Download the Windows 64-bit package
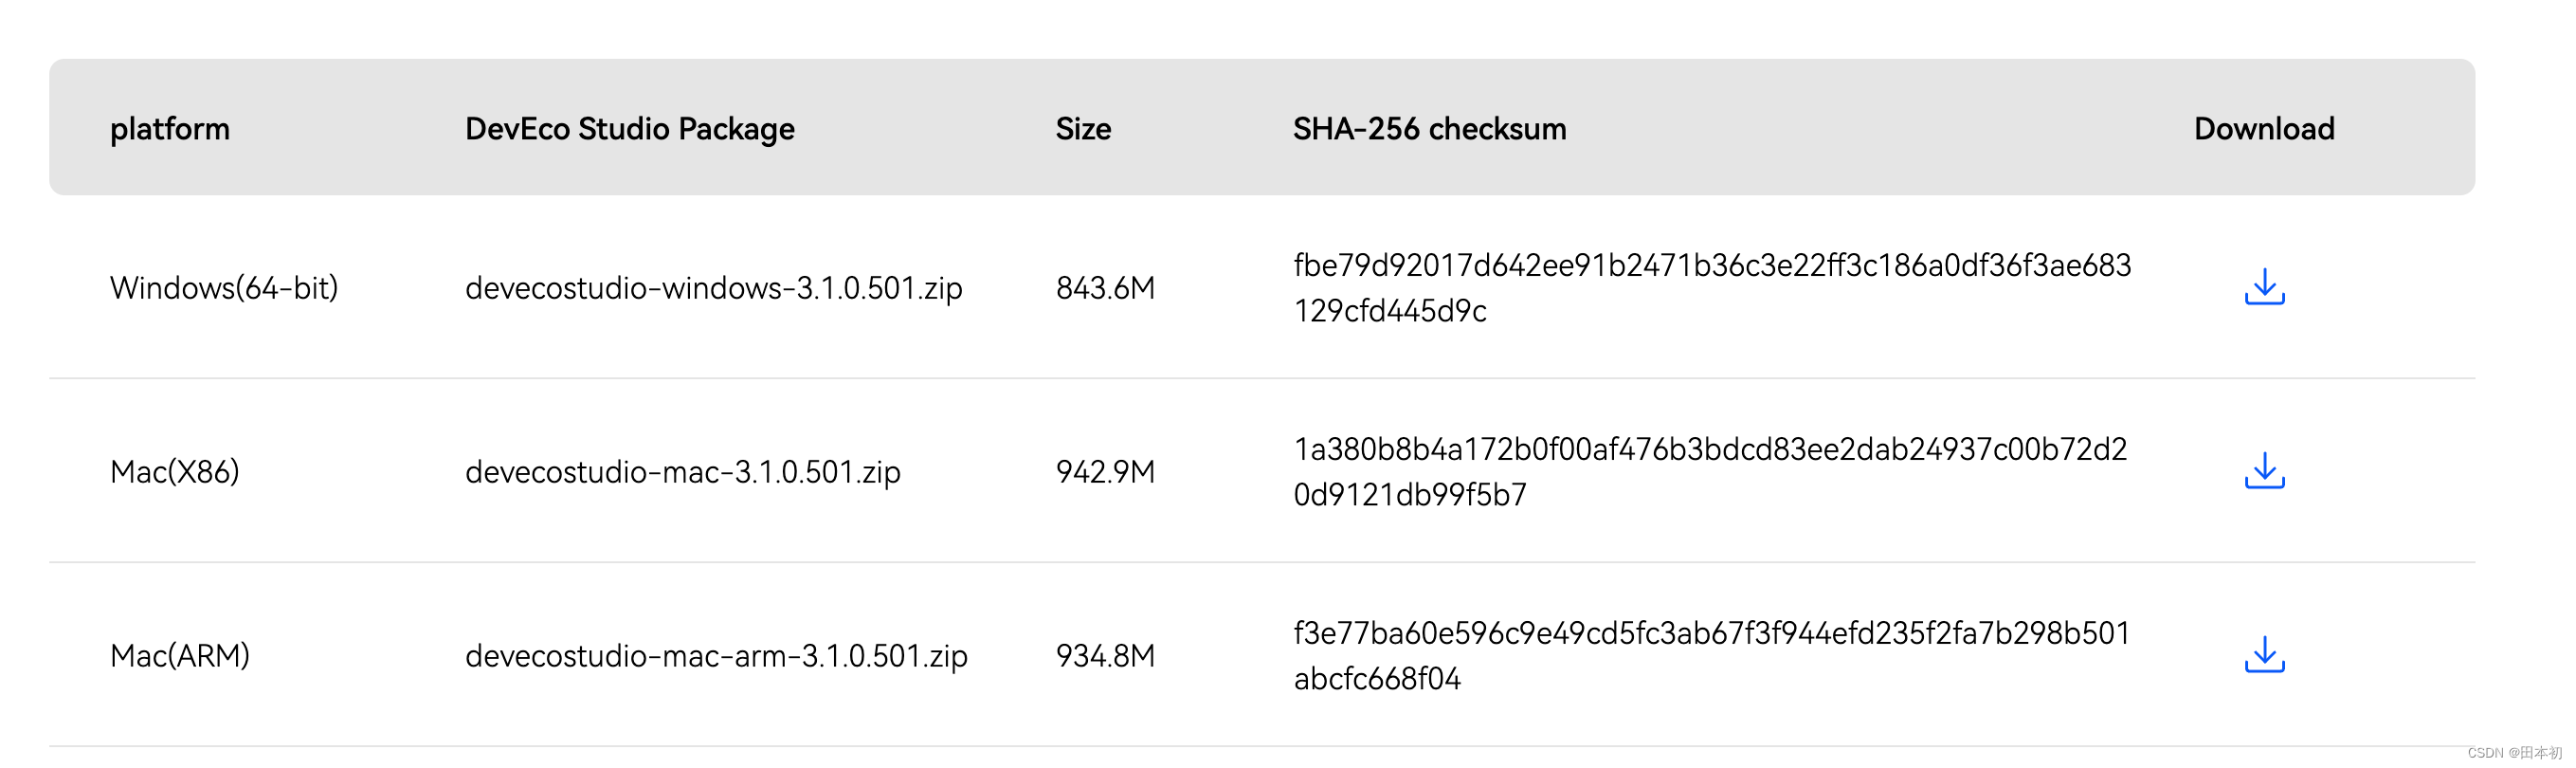 2263,287
